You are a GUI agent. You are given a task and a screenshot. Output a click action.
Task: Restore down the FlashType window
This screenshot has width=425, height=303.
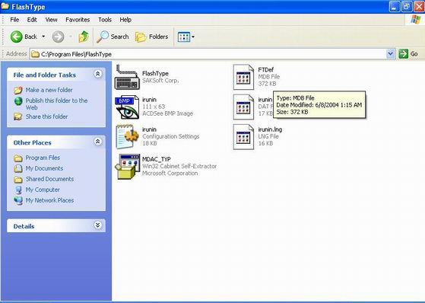click(x=407, y=7)
